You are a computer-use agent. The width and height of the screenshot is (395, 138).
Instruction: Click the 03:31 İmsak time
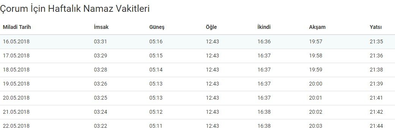click(x=101, y=41)
